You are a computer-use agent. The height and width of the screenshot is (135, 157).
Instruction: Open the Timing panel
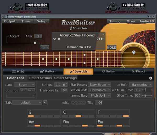point(115,21)
